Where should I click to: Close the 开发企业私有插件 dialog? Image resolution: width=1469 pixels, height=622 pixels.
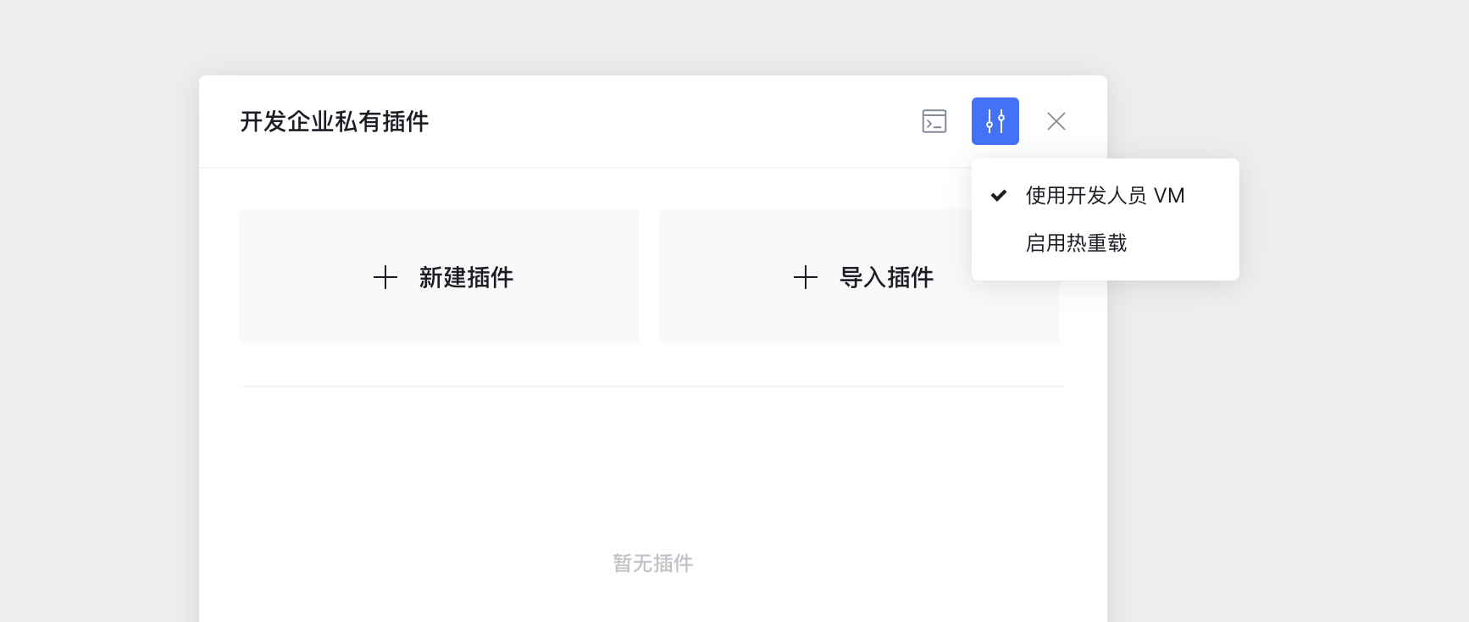click(x=1056, y=121)
